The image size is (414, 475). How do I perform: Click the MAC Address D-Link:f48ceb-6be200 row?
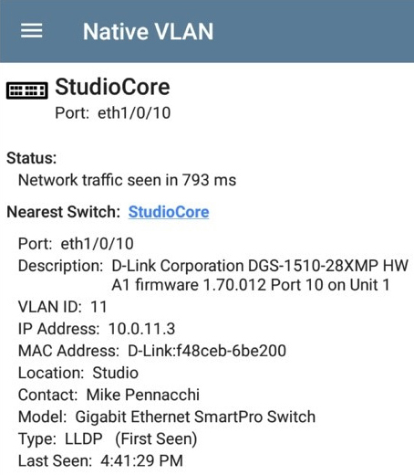[152, 351]
